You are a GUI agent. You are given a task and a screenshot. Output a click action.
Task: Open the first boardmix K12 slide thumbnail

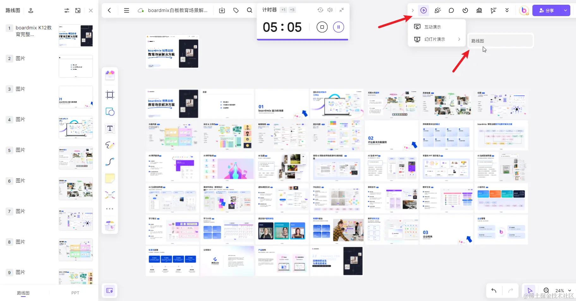(76, 36)
